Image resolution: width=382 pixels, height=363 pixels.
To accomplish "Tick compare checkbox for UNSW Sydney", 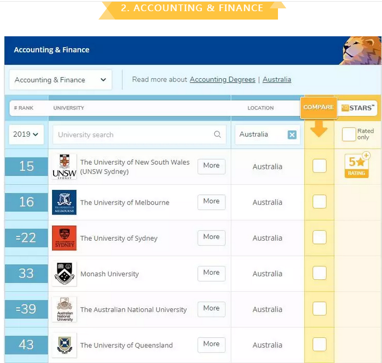I will tap(319, 166).
